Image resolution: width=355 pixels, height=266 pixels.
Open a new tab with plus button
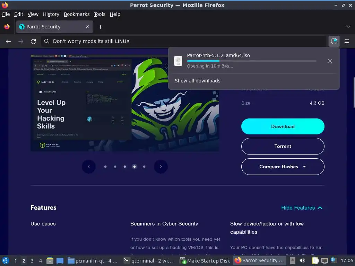pyautogui.click(x=100, y=27)
